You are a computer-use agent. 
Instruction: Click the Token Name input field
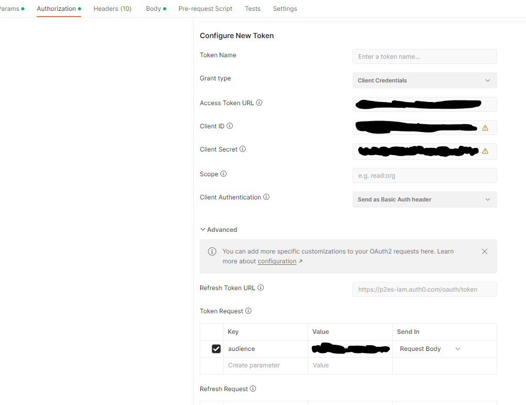[x=425, y=57]
